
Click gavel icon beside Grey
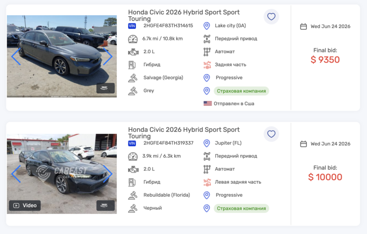coord(133,91)
